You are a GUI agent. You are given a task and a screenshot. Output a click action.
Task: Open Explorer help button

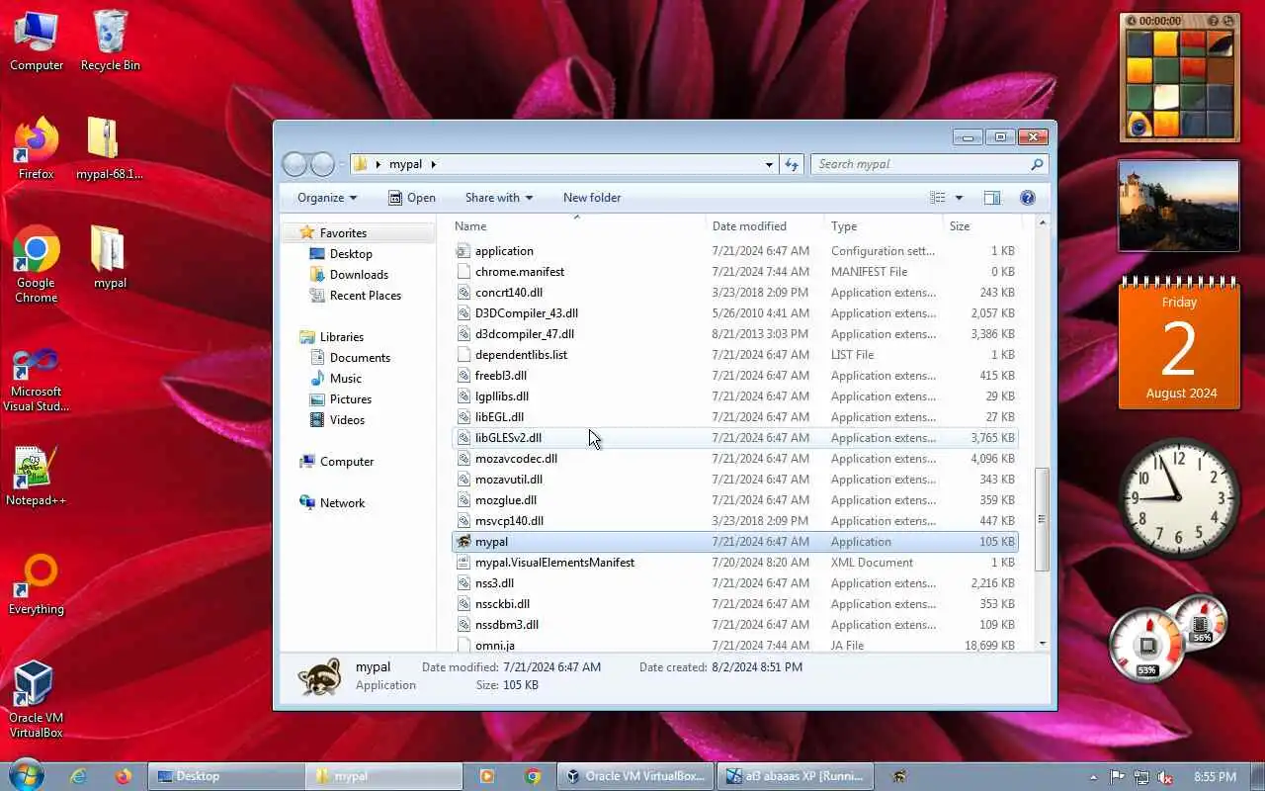[1028, 198]
